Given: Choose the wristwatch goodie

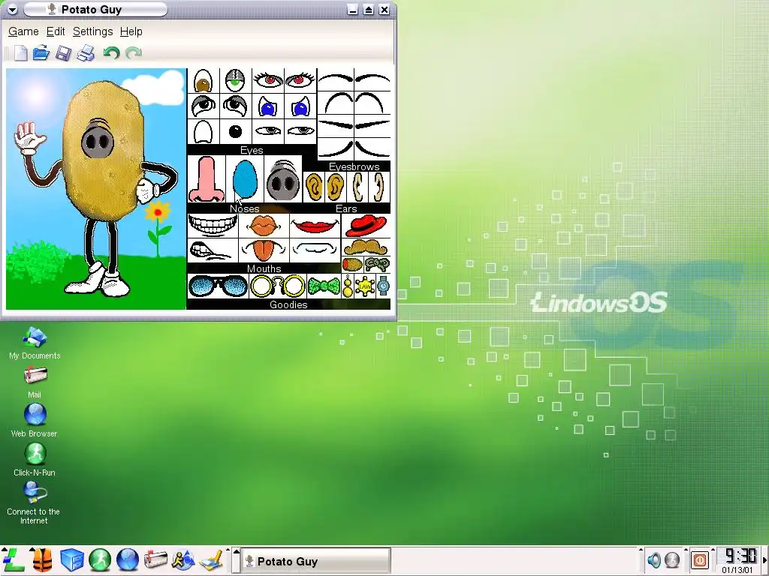Looking at the screenshot, I should [384, 286].
